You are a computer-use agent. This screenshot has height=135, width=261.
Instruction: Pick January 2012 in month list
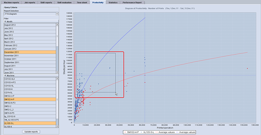(30, 49)
